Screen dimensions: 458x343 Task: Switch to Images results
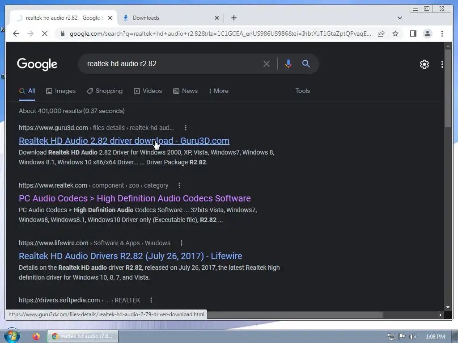(x=61, y=91)
